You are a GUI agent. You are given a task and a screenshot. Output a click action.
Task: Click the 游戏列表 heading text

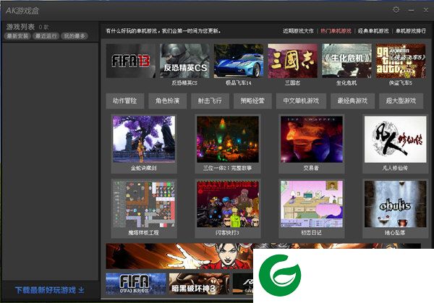(20, 27)
